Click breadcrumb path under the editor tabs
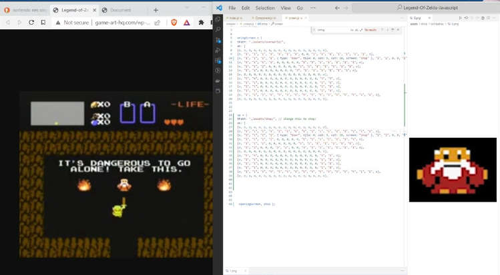This screenshot has width=500, height=275. (x=254, y=24)
